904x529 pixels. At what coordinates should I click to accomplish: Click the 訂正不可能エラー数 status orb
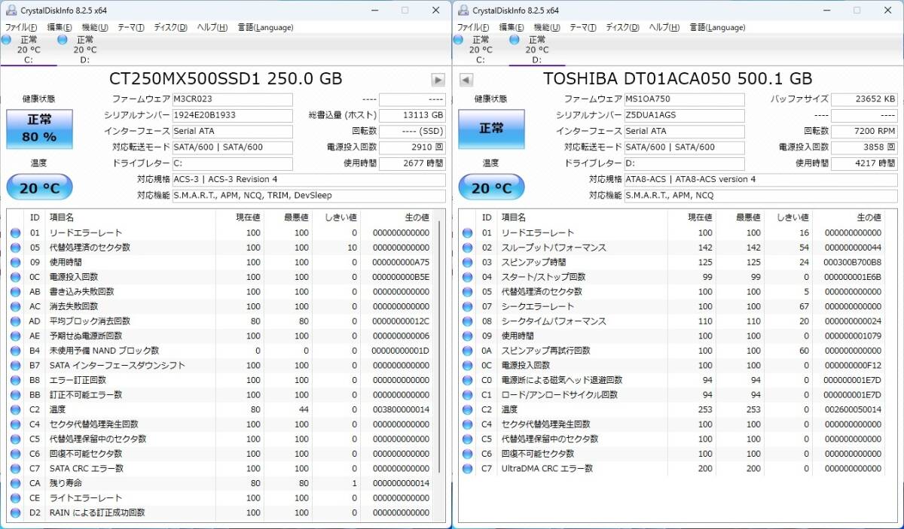16,395
